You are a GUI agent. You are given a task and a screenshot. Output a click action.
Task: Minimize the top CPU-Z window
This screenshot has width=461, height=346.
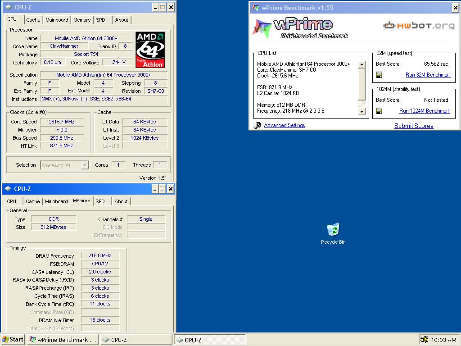(x=155, y=7)
